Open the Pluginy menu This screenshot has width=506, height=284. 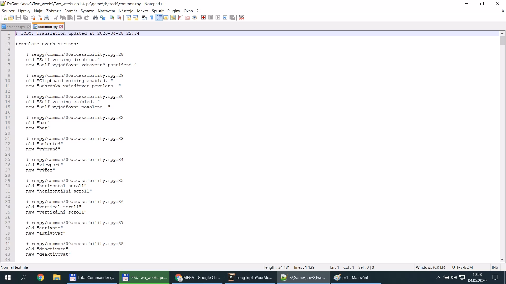(x=173, y=11)
